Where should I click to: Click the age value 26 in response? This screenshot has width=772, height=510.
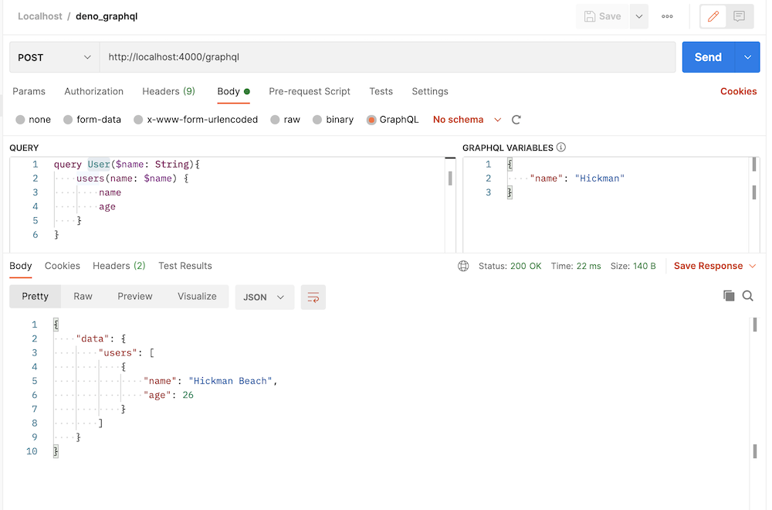pos(188,395)
